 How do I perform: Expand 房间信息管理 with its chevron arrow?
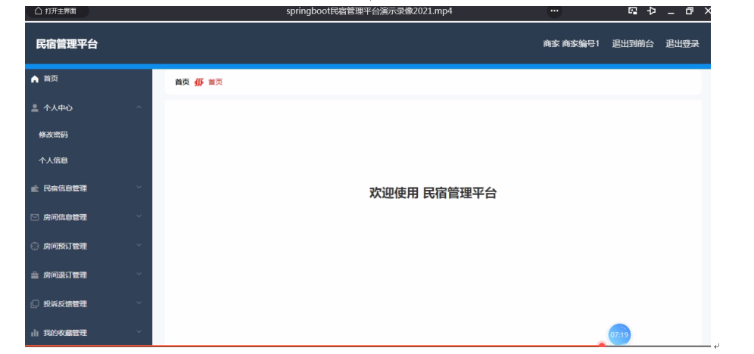[x=139, y=216]
